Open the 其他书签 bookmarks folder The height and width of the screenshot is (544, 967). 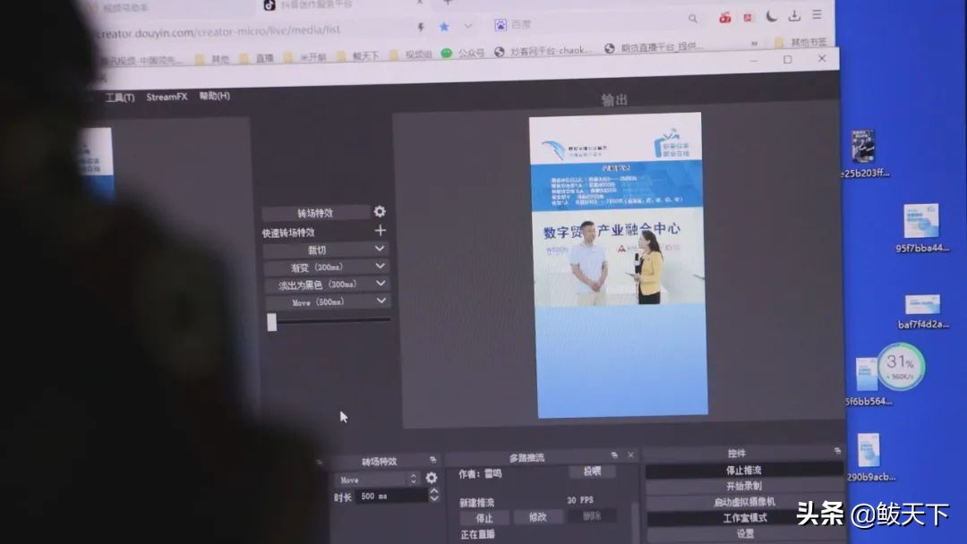[800, 43]
